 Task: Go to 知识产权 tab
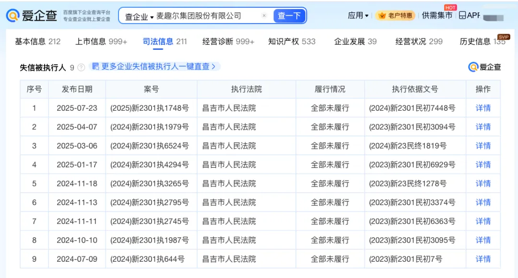click(292, 42)
